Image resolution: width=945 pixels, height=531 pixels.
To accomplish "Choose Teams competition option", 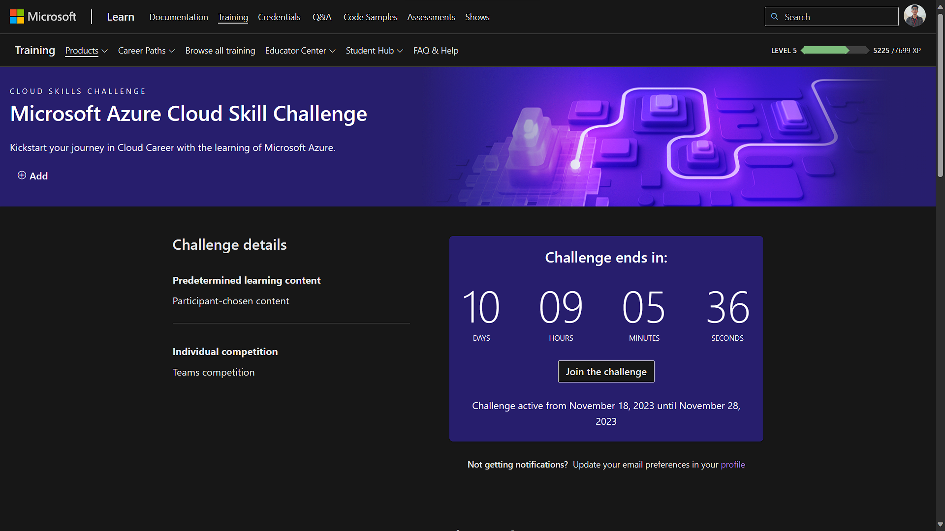I will pos(213,372).
